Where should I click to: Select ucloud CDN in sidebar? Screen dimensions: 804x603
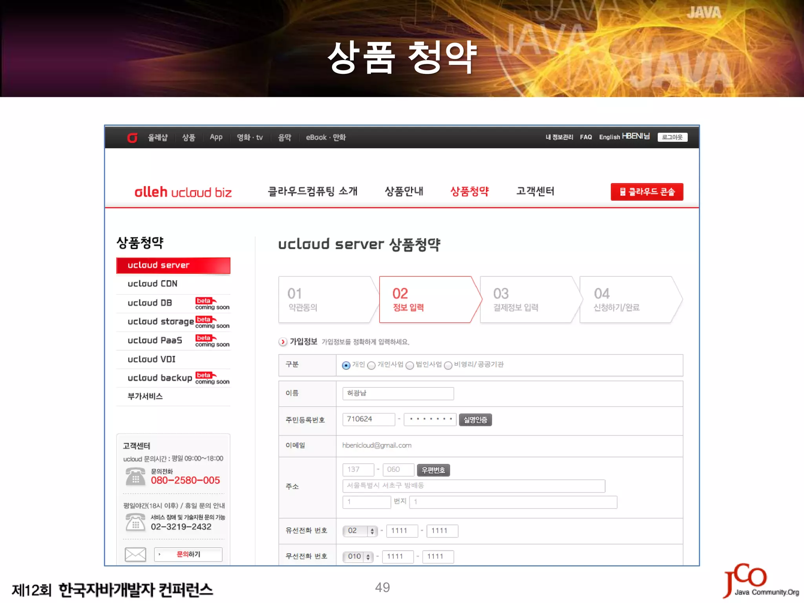pyautogui.click(x=173, y=283)
